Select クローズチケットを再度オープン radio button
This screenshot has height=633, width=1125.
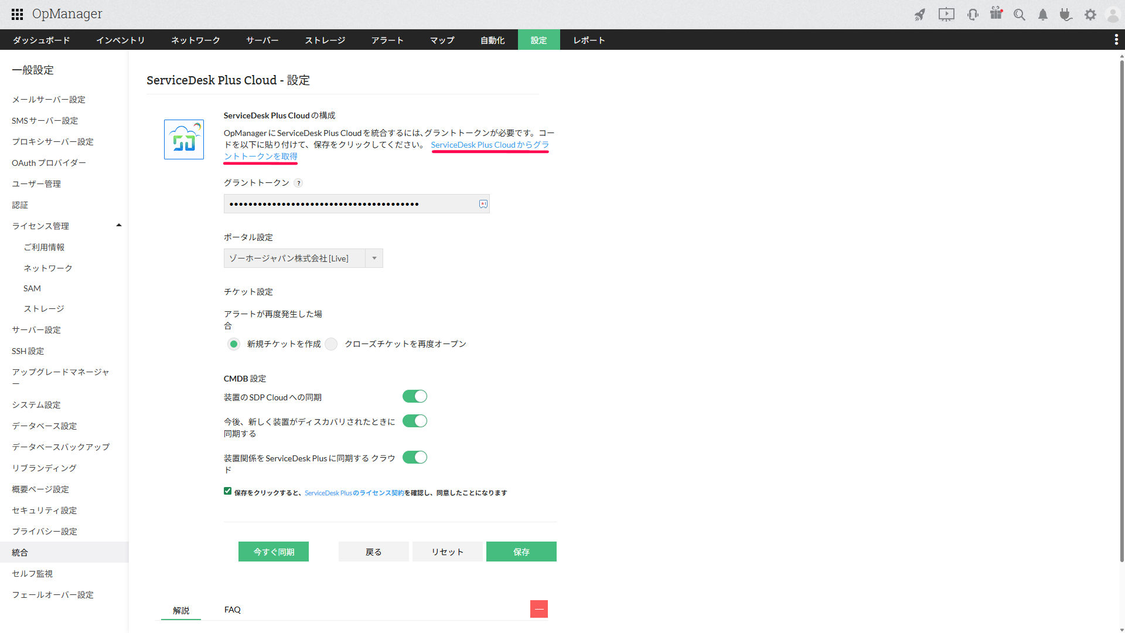332,344
